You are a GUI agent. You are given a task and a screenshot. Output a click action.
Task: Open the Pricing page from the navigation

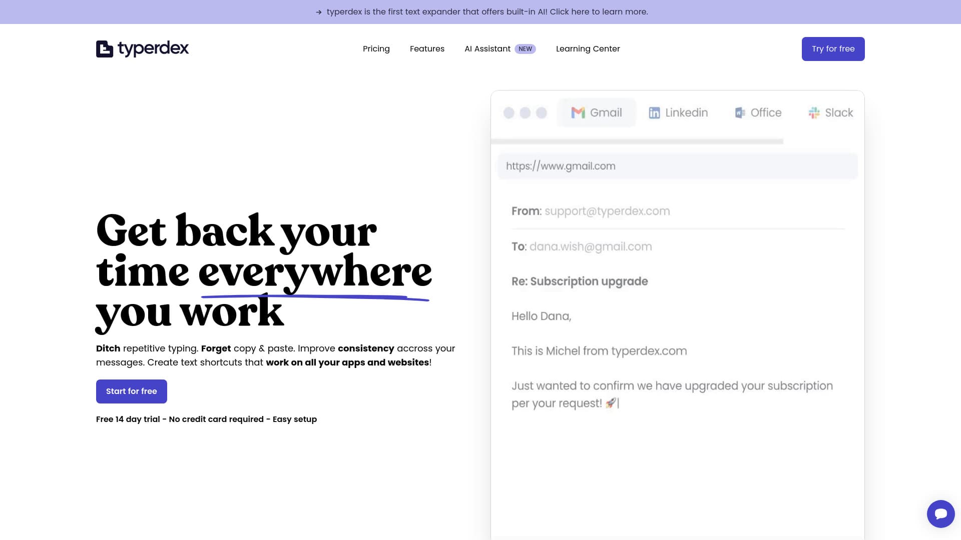(x=376, y=48)
